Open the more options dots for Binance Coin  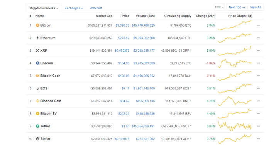pos(259,101)
